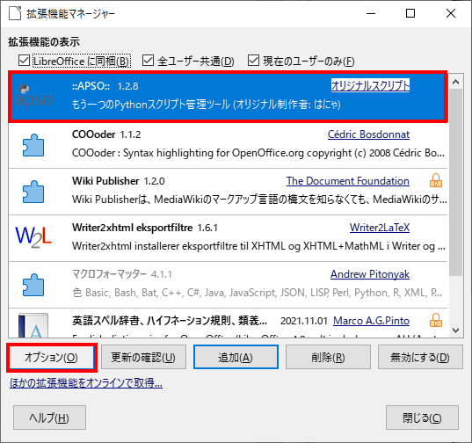This screenshot has height=443, width=472.
Task: Maximize the 拡張機能マネージャー window
Action: pos(410,13)
